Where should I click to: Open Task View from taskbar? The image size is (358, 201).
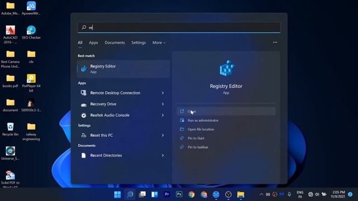(x=142, y=194)
